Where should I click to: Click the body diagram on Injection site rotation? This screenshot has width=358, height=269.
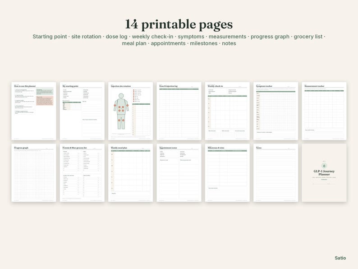coord(121,111)
